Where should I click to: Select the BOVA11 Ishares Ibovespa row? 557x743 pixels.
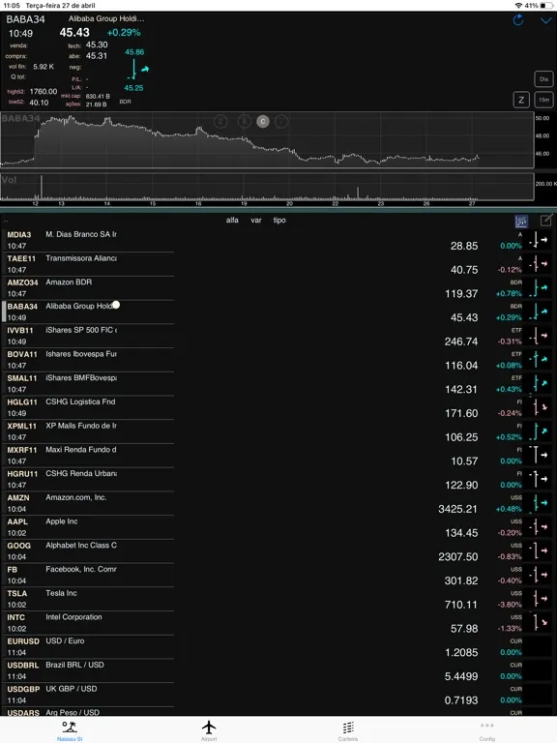(x=278, y=360)
